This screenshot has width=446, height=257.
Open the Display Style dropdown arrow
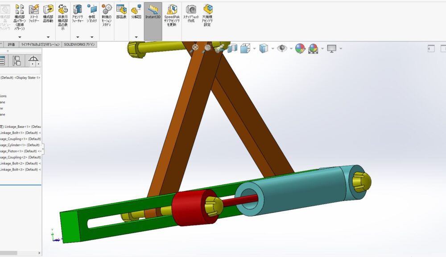click(273, 49)
